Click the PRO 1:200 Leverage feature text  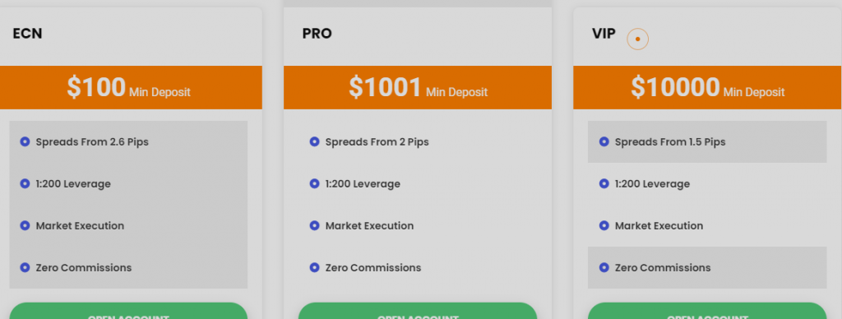pos(363,183)
